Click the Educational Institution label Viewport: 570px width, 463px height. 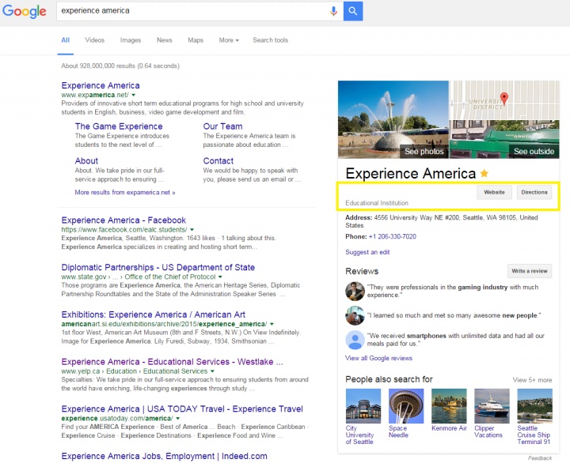377,203
